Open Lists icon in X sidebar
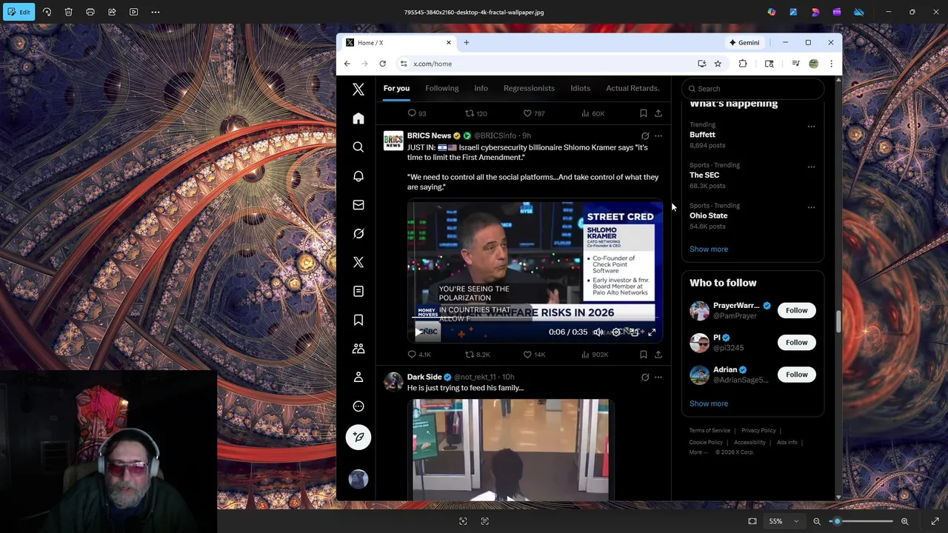 358,291
